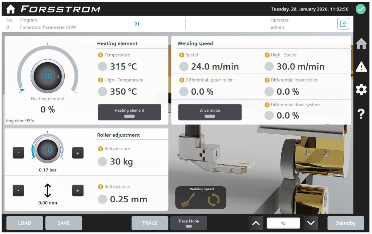Click the home icon beside Forsstrom logo

pyautogui.click(x=11, y=9)
